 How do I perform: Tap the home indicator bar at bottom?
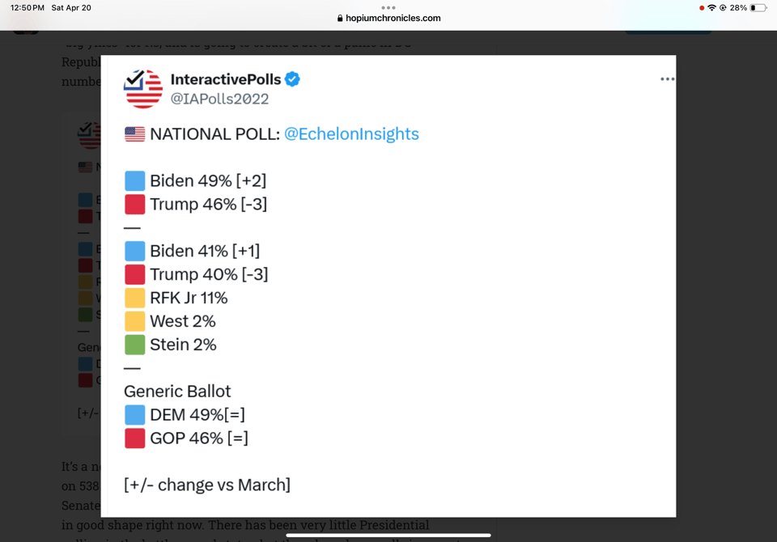point(388,535)
